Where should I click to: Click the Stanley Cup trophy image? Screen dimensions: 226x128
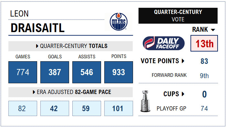[145, 101]
